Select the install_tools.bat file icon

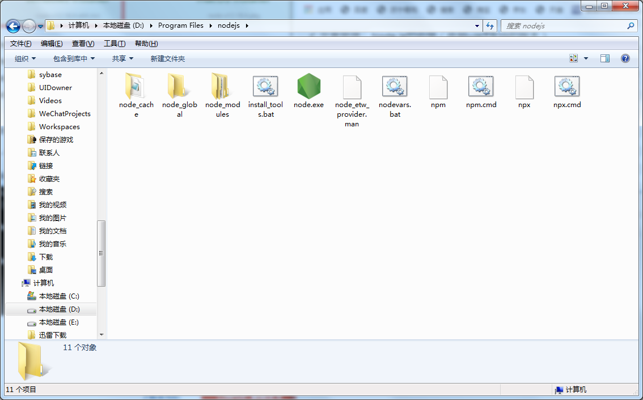pos(265,87)
